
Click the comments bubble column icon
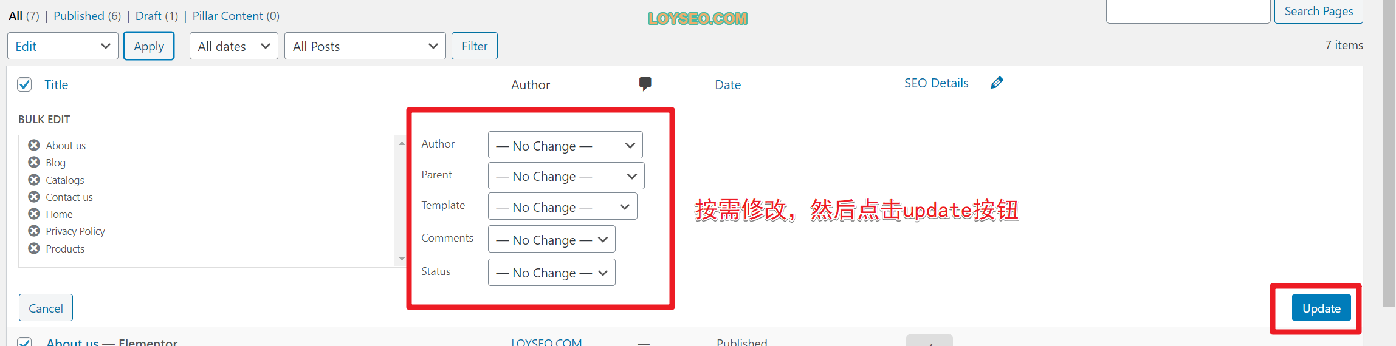(645, 84)
